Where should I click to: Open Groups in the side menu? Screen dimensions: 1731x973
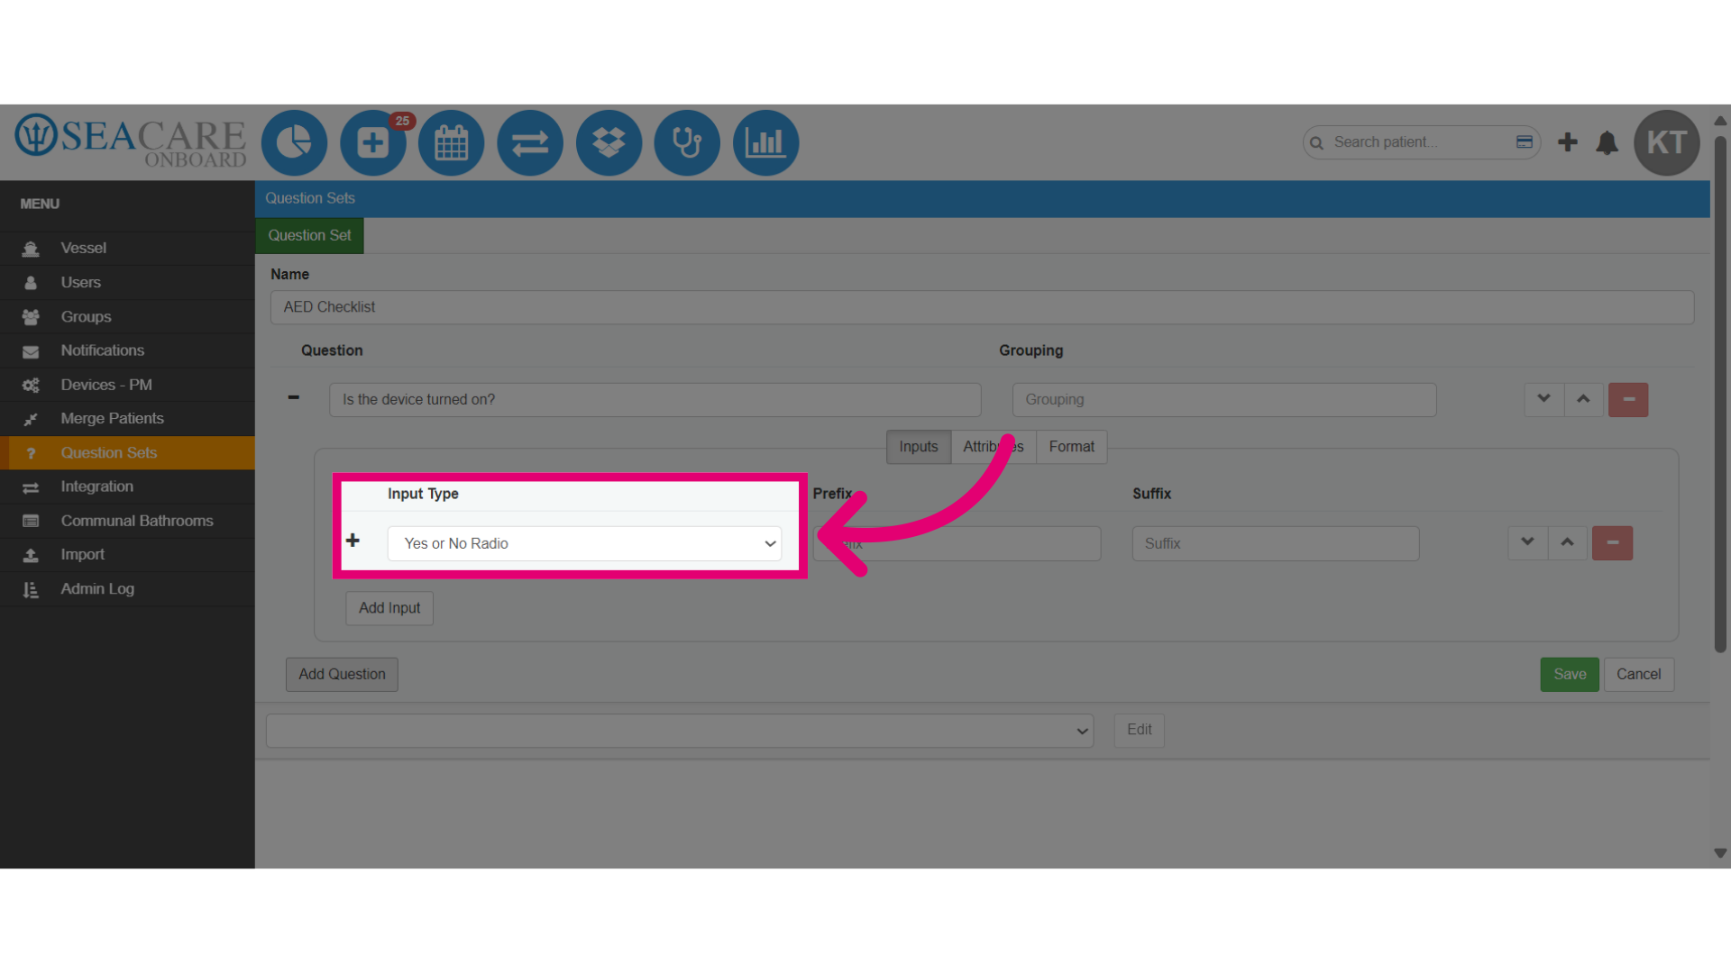pyautogui.click(x=127, y=316)
